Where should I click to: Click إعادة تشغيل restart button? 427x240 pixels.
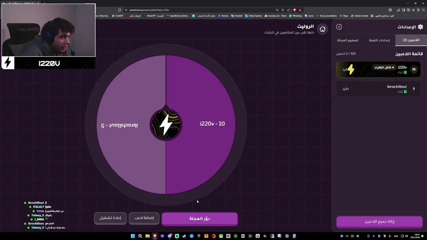(x=110, y=218)
